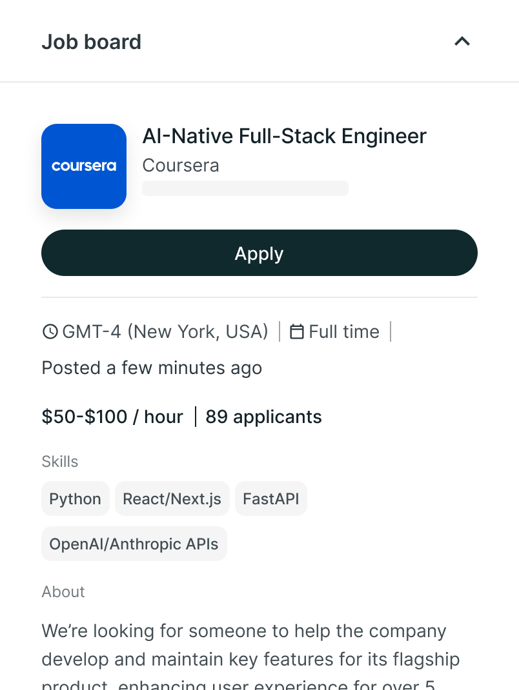Click the Coursera company name
The height and width of the screenshot is (690, 519).
click(181, 166)
